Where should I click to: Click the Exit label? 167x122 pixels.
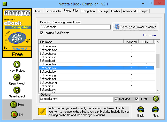(x=21, y=115)
